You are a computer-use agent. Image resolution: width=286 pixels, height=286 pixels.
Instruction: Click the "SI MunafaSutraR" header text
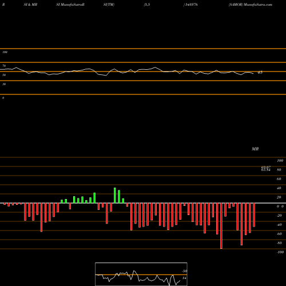[x=70, y=5]
